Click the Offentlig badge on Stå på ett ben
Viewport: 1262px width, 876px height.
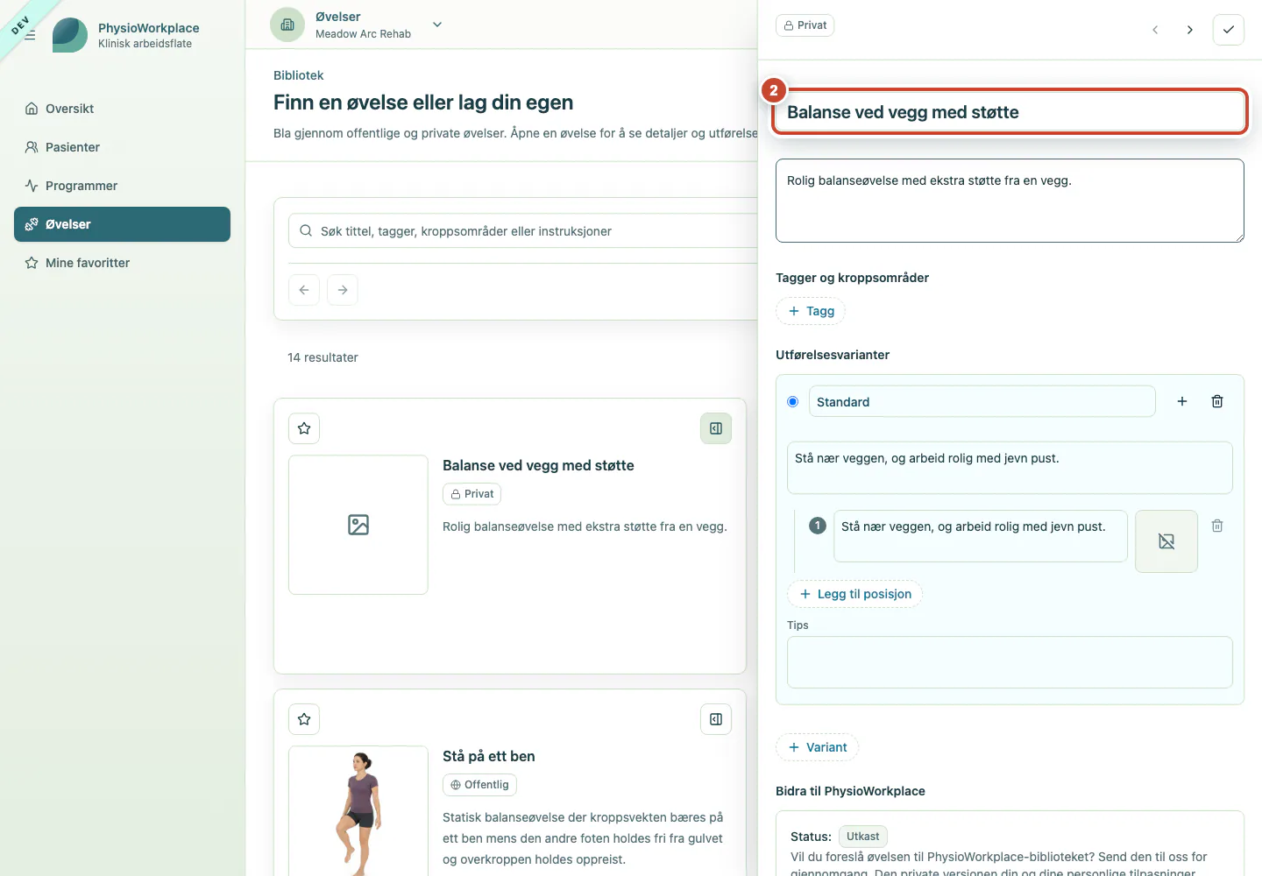point(479,785)
